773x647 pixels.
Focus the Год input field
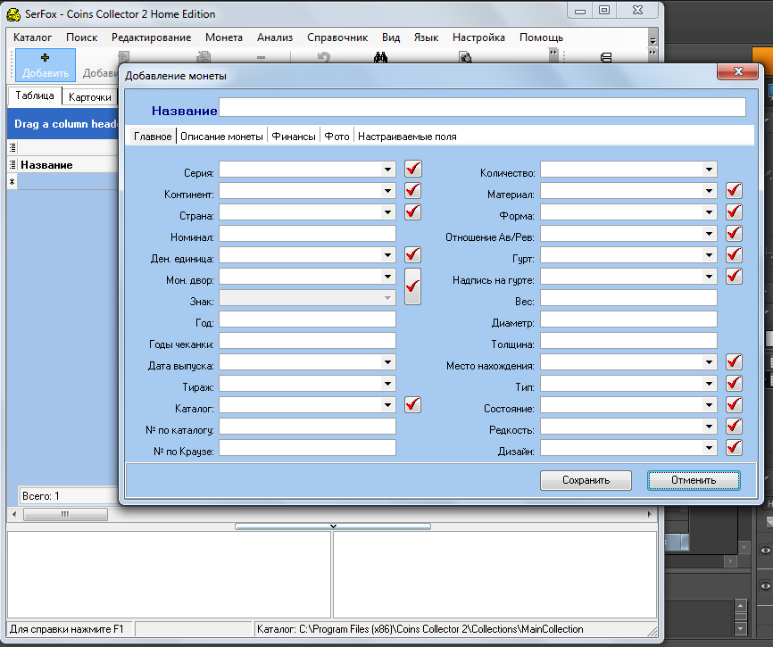(307, 319)
